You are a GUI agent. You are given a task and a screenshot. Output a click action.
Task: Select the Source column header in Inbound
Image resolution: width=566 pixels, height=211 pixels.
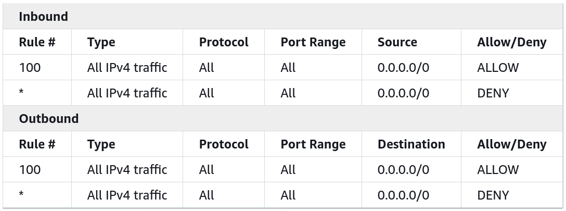[397, 42]
